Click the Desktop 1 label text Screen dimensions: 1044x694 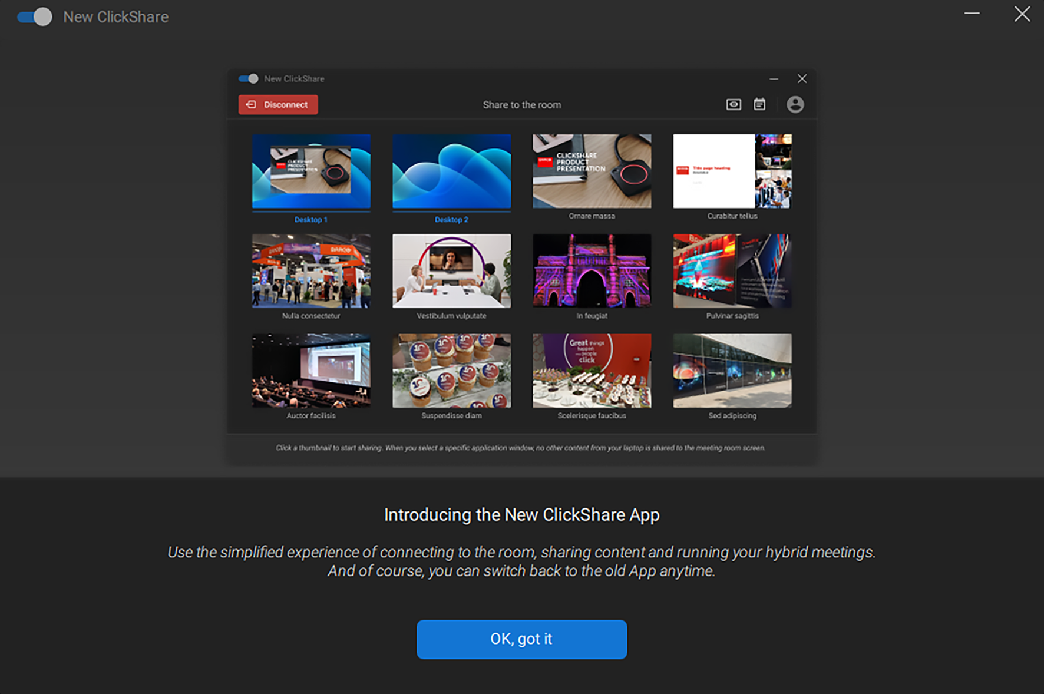[x=311, y=220]
